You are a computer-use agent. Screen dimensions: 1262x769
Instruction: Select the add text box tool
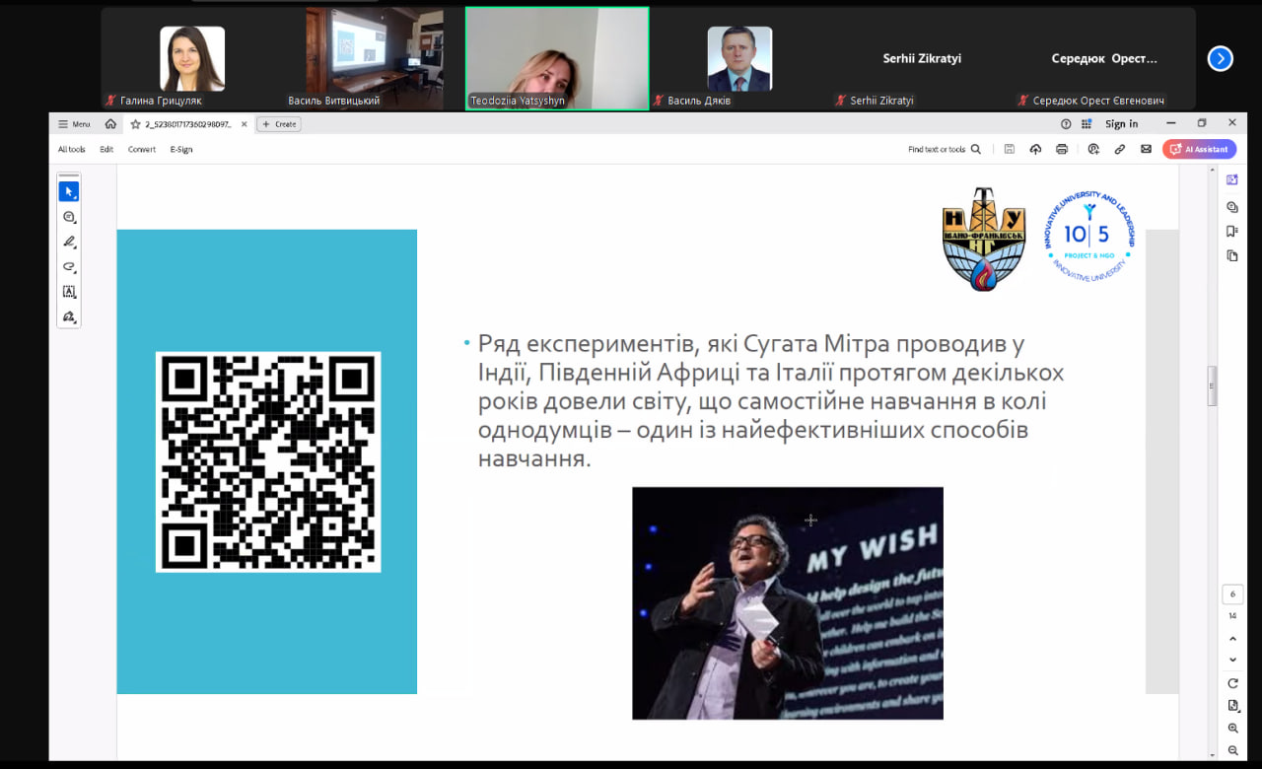pos(69,292)
